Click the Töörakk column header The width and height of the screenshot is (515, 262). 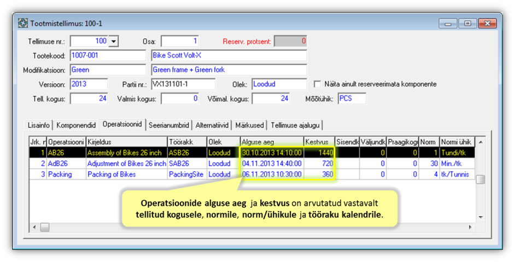187,142
